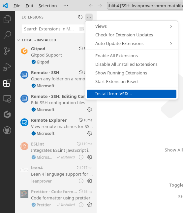Screen dimensions: 183x213
Task: Open the Search view in activity bar
Action: (x=7, y=35)
